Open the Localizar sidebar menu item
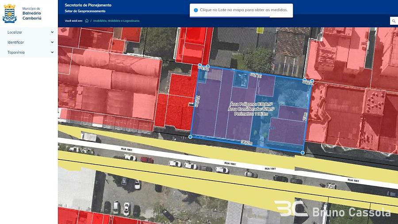This screenshot has width=398, height=224. click(15, 32)
